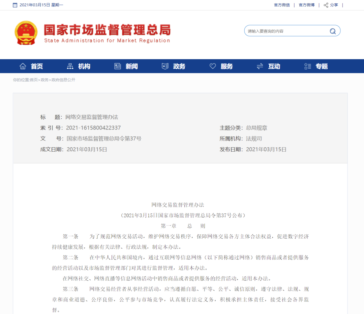Viewport: 364px width, 314px height.
Task: Click the 政务 bookmark icon in navigation
Action: [165, 66]
